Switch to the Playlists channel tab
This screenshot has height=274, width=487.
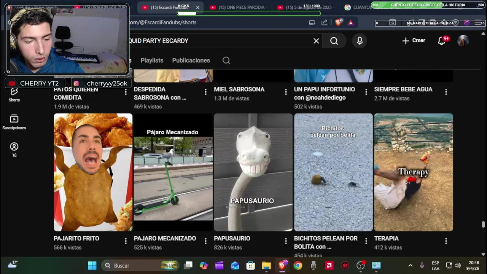pyautogui.click(x=152, y=61)
